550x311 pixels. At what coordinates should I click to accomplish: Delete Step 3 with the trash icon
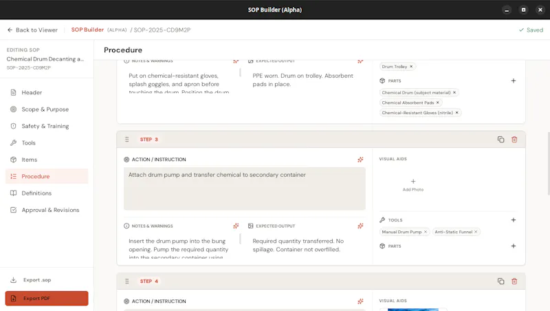(x=514, y=140)
